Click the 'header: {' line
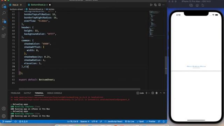Image resolution: width=224 pixels, height=126 pixels. coord(27,27)
